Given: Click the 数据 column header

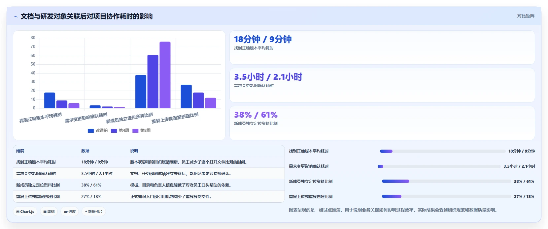Looking at the screenshot, I should tap(85, 151).
